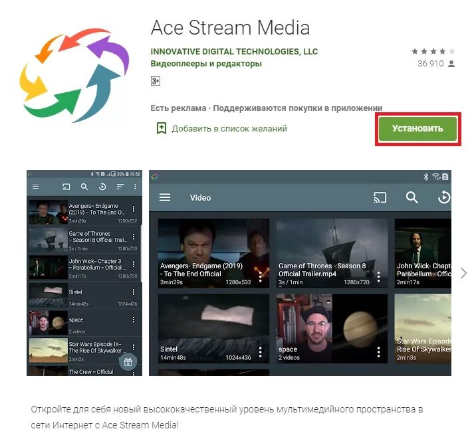Click sort icon in phone screenshot
The image size is (476, 443).
pyautogui.click(x=120, y=187)
